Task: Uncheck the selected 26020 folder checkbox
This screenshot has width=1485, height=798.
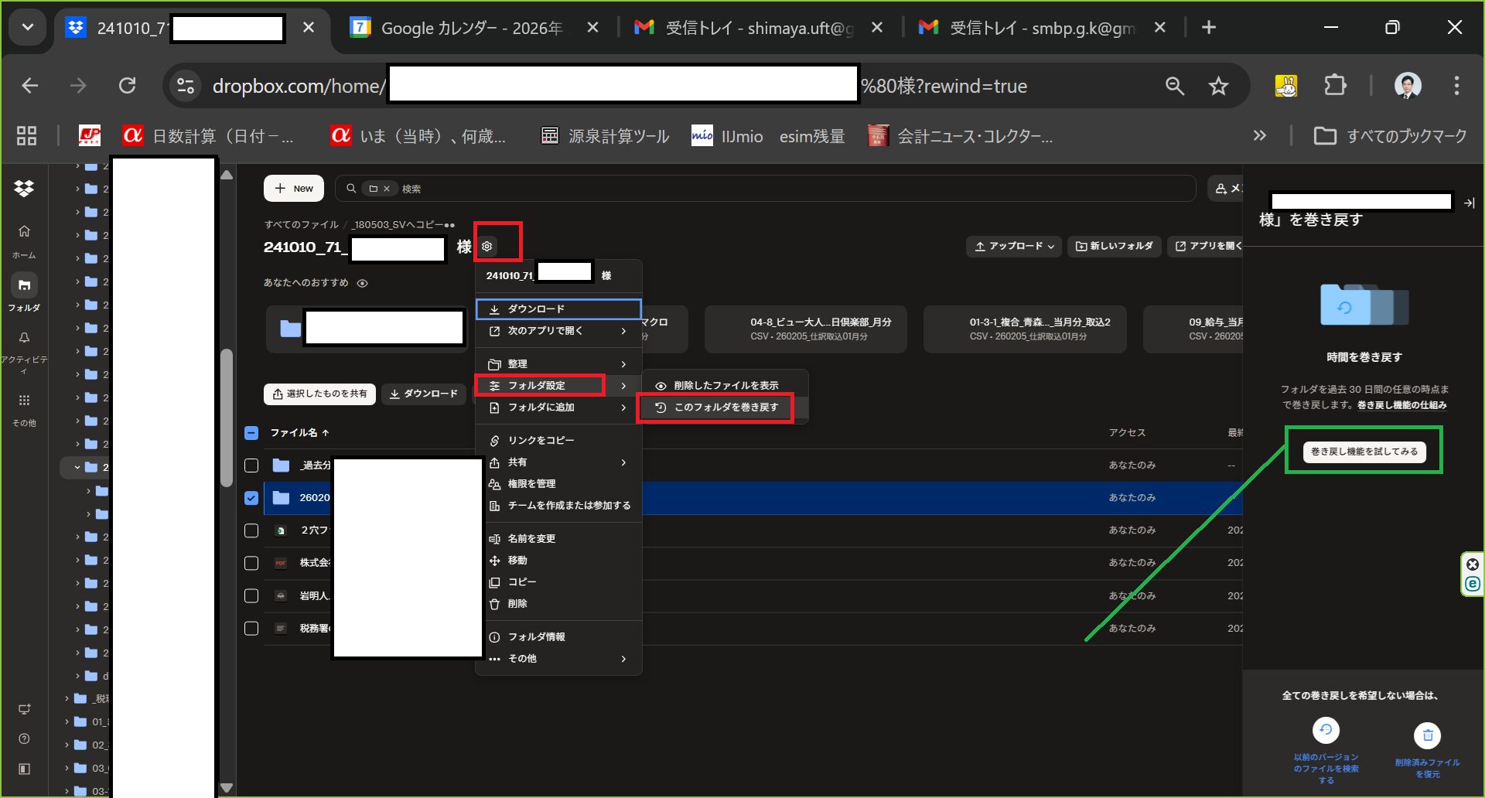Action: tap(251, 498)
